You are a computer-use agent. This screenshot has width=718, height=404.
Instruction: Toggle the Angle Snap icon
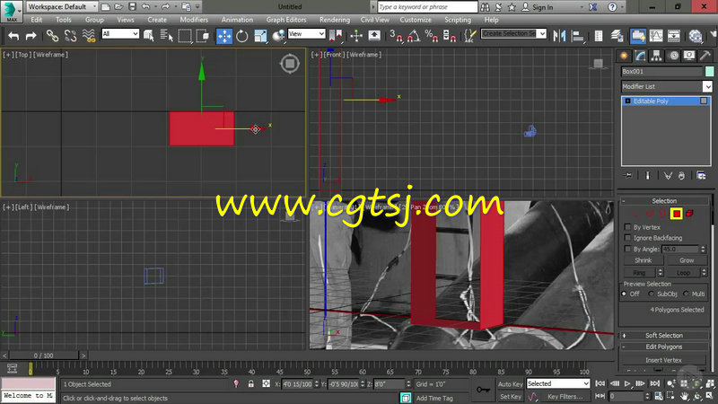(414, 36)
